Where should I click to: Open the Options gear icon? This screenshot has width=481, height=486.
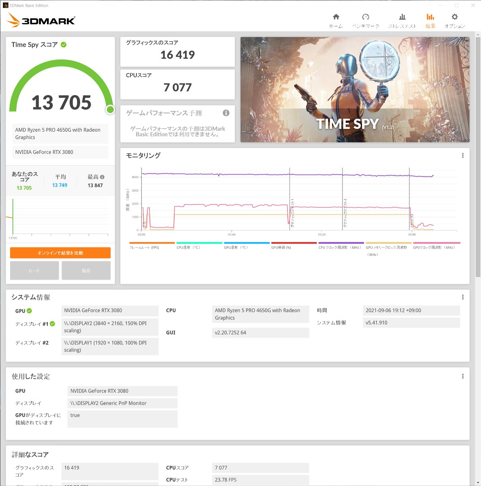coord(454,17)
